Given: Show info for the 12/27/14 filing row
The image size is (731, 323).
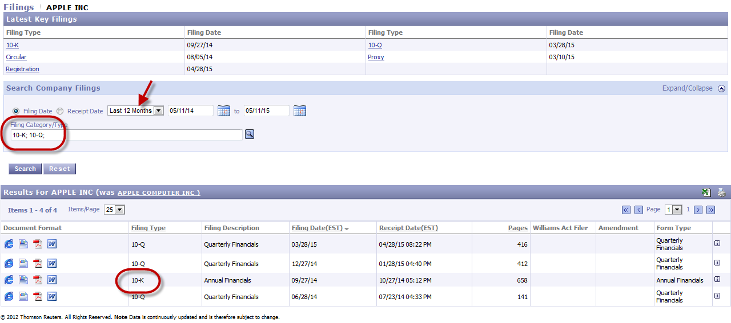Looking at the screenshot, I should tap(717, 263).
